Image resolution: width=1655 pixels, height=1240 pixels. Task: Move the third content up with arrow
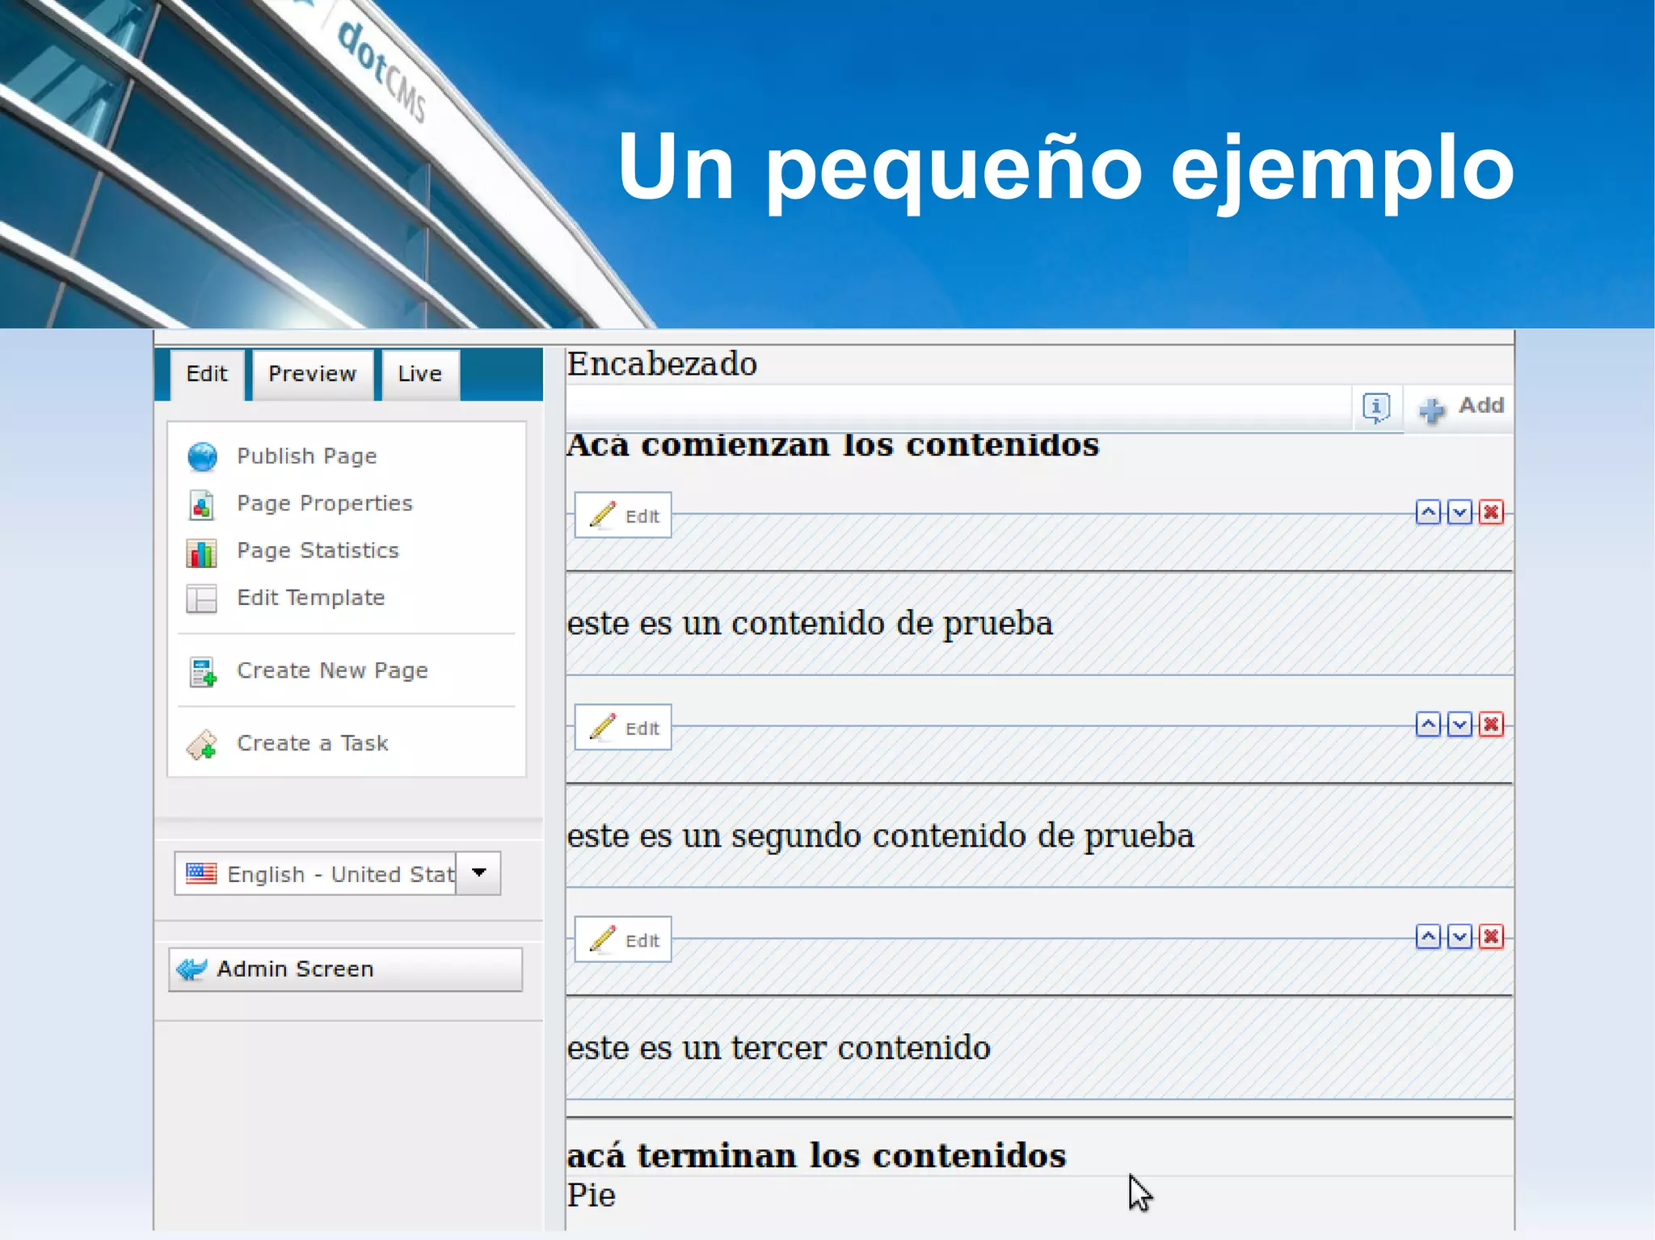click(x=1428, y=937)
